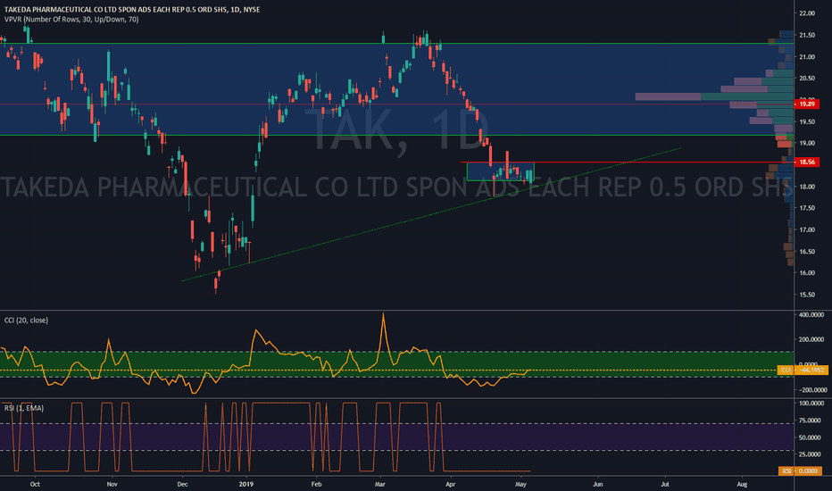Click the Apr date label on time axis
The image size is (832, 491).
coord(451,484)
